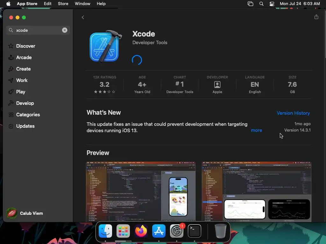Open the App Store menu
This screenshot has width=326, height=244.
pos(27,4)
